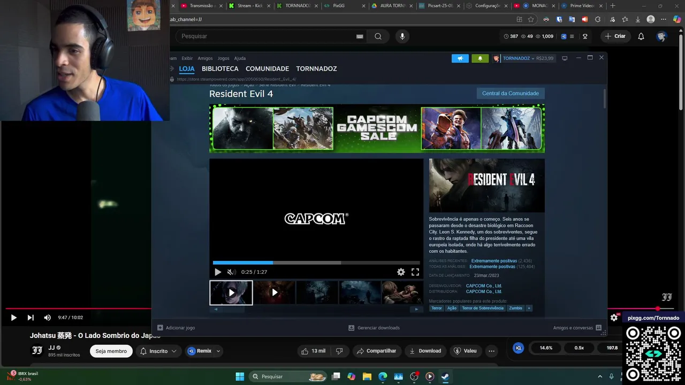Select the Terror de Sobrevivência tag
The image size is (685, 385).
point(483,308)
